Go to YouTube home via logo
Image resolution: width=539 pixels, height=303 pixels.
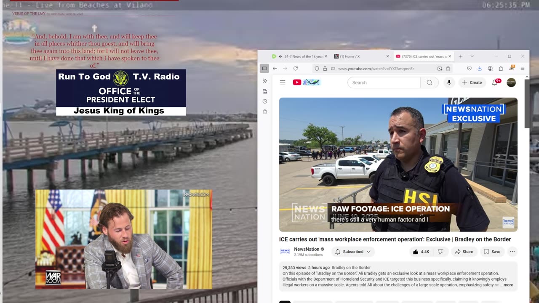click(307, 82)
